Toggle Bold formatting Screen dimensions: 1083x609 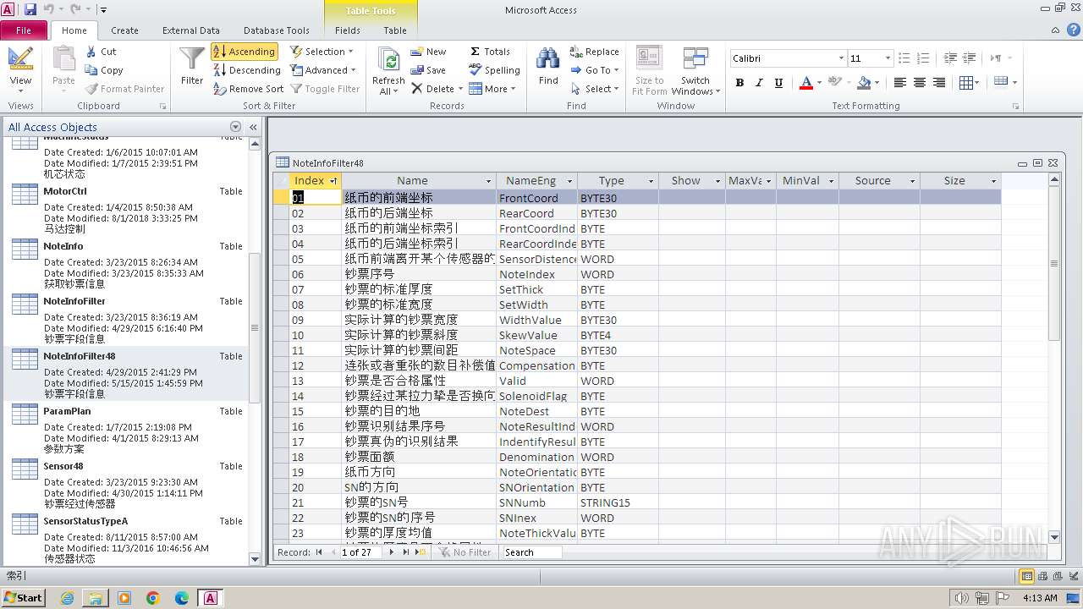tap(739, 82)
